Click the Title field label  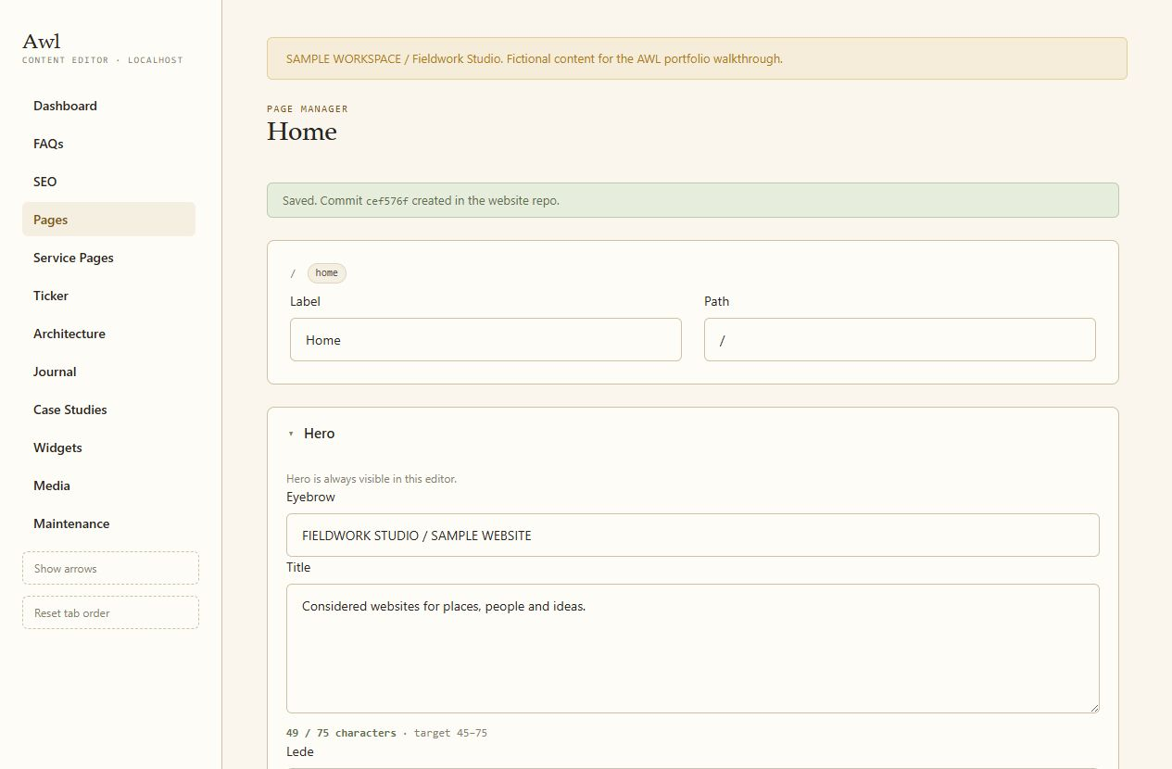click(x=298, y=567)
